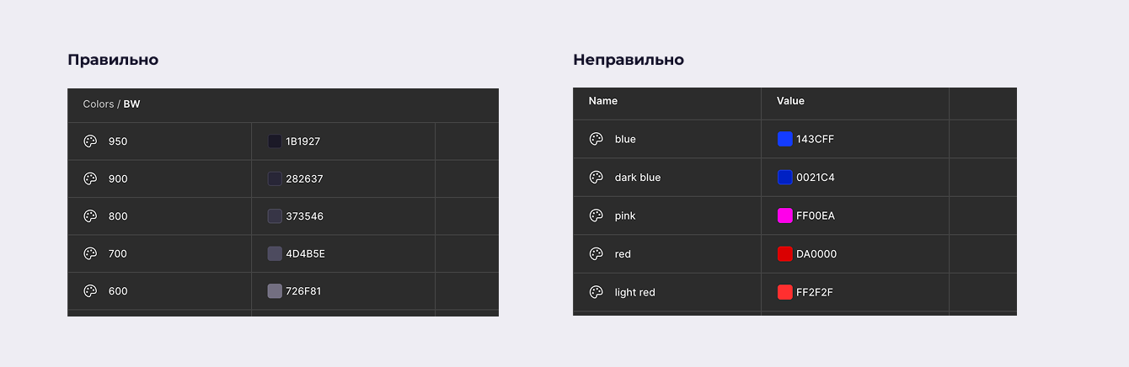Click palette icon beside the pink variable
1129x367 pixels.
tap(596, 215)
